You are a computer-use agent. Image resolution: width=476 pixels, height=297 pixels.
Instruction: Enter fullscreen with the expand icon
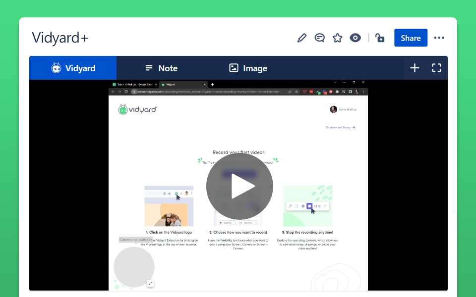436,68
